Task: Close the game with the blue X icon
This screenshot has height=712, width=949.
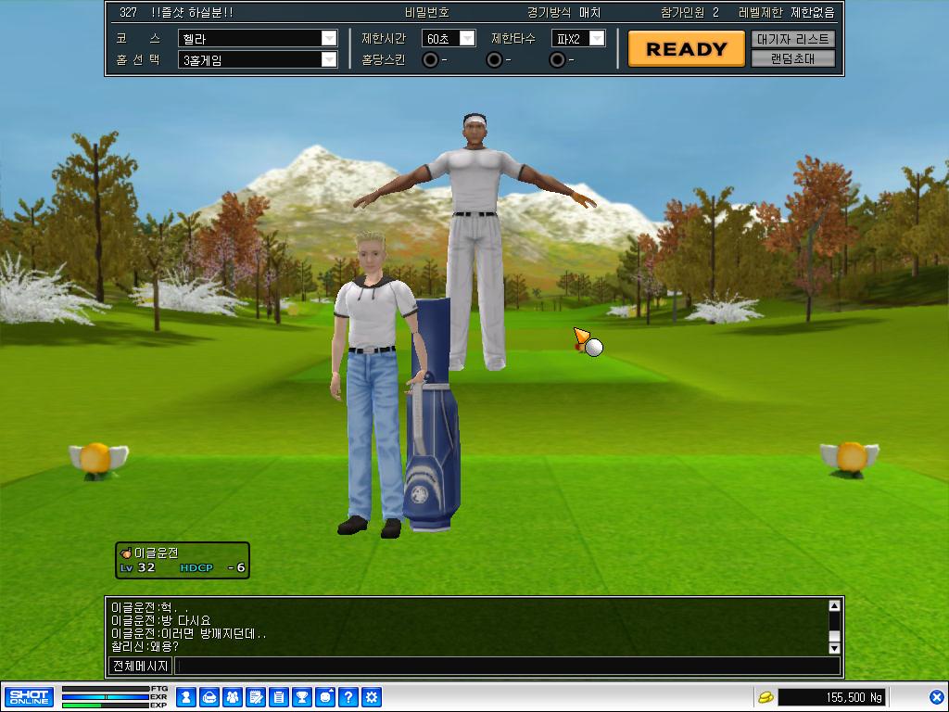Action: click(x=936, y=697)
